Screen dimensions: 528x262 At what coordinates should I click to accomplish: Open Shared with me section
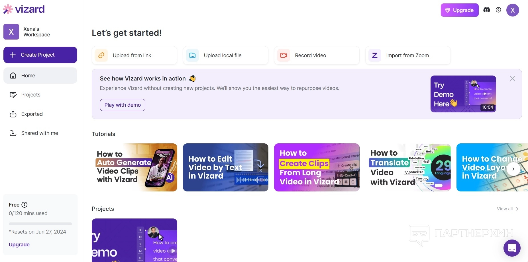tap(40, 133)
